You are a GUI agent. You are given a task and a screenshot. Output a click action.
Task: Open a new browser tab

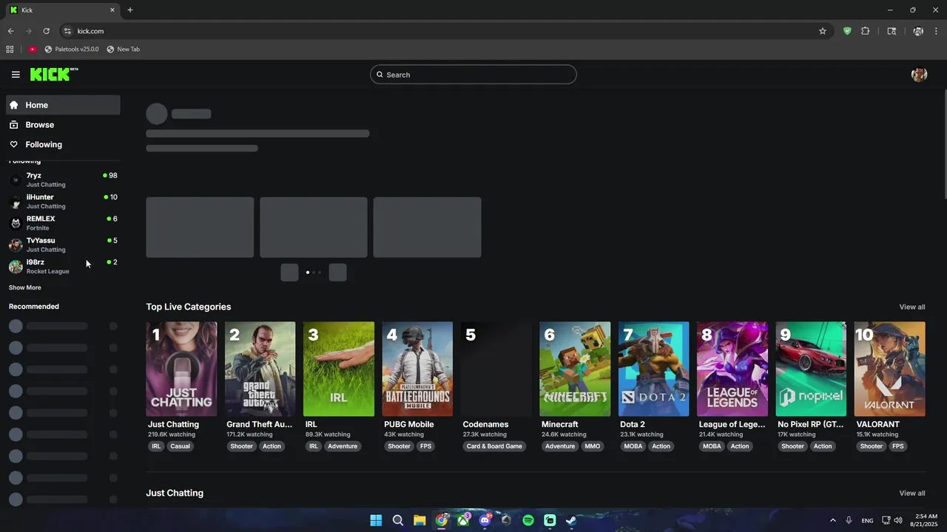click(x=130, y=10)
